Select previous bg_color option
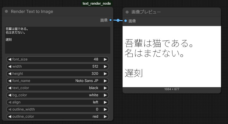Viewport: 228px width, 124px height. (10, 95)
